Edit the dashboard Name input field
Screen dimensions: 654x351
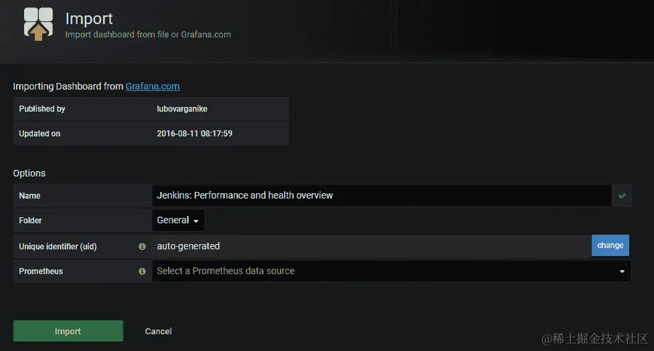click(x=382, y=196)
